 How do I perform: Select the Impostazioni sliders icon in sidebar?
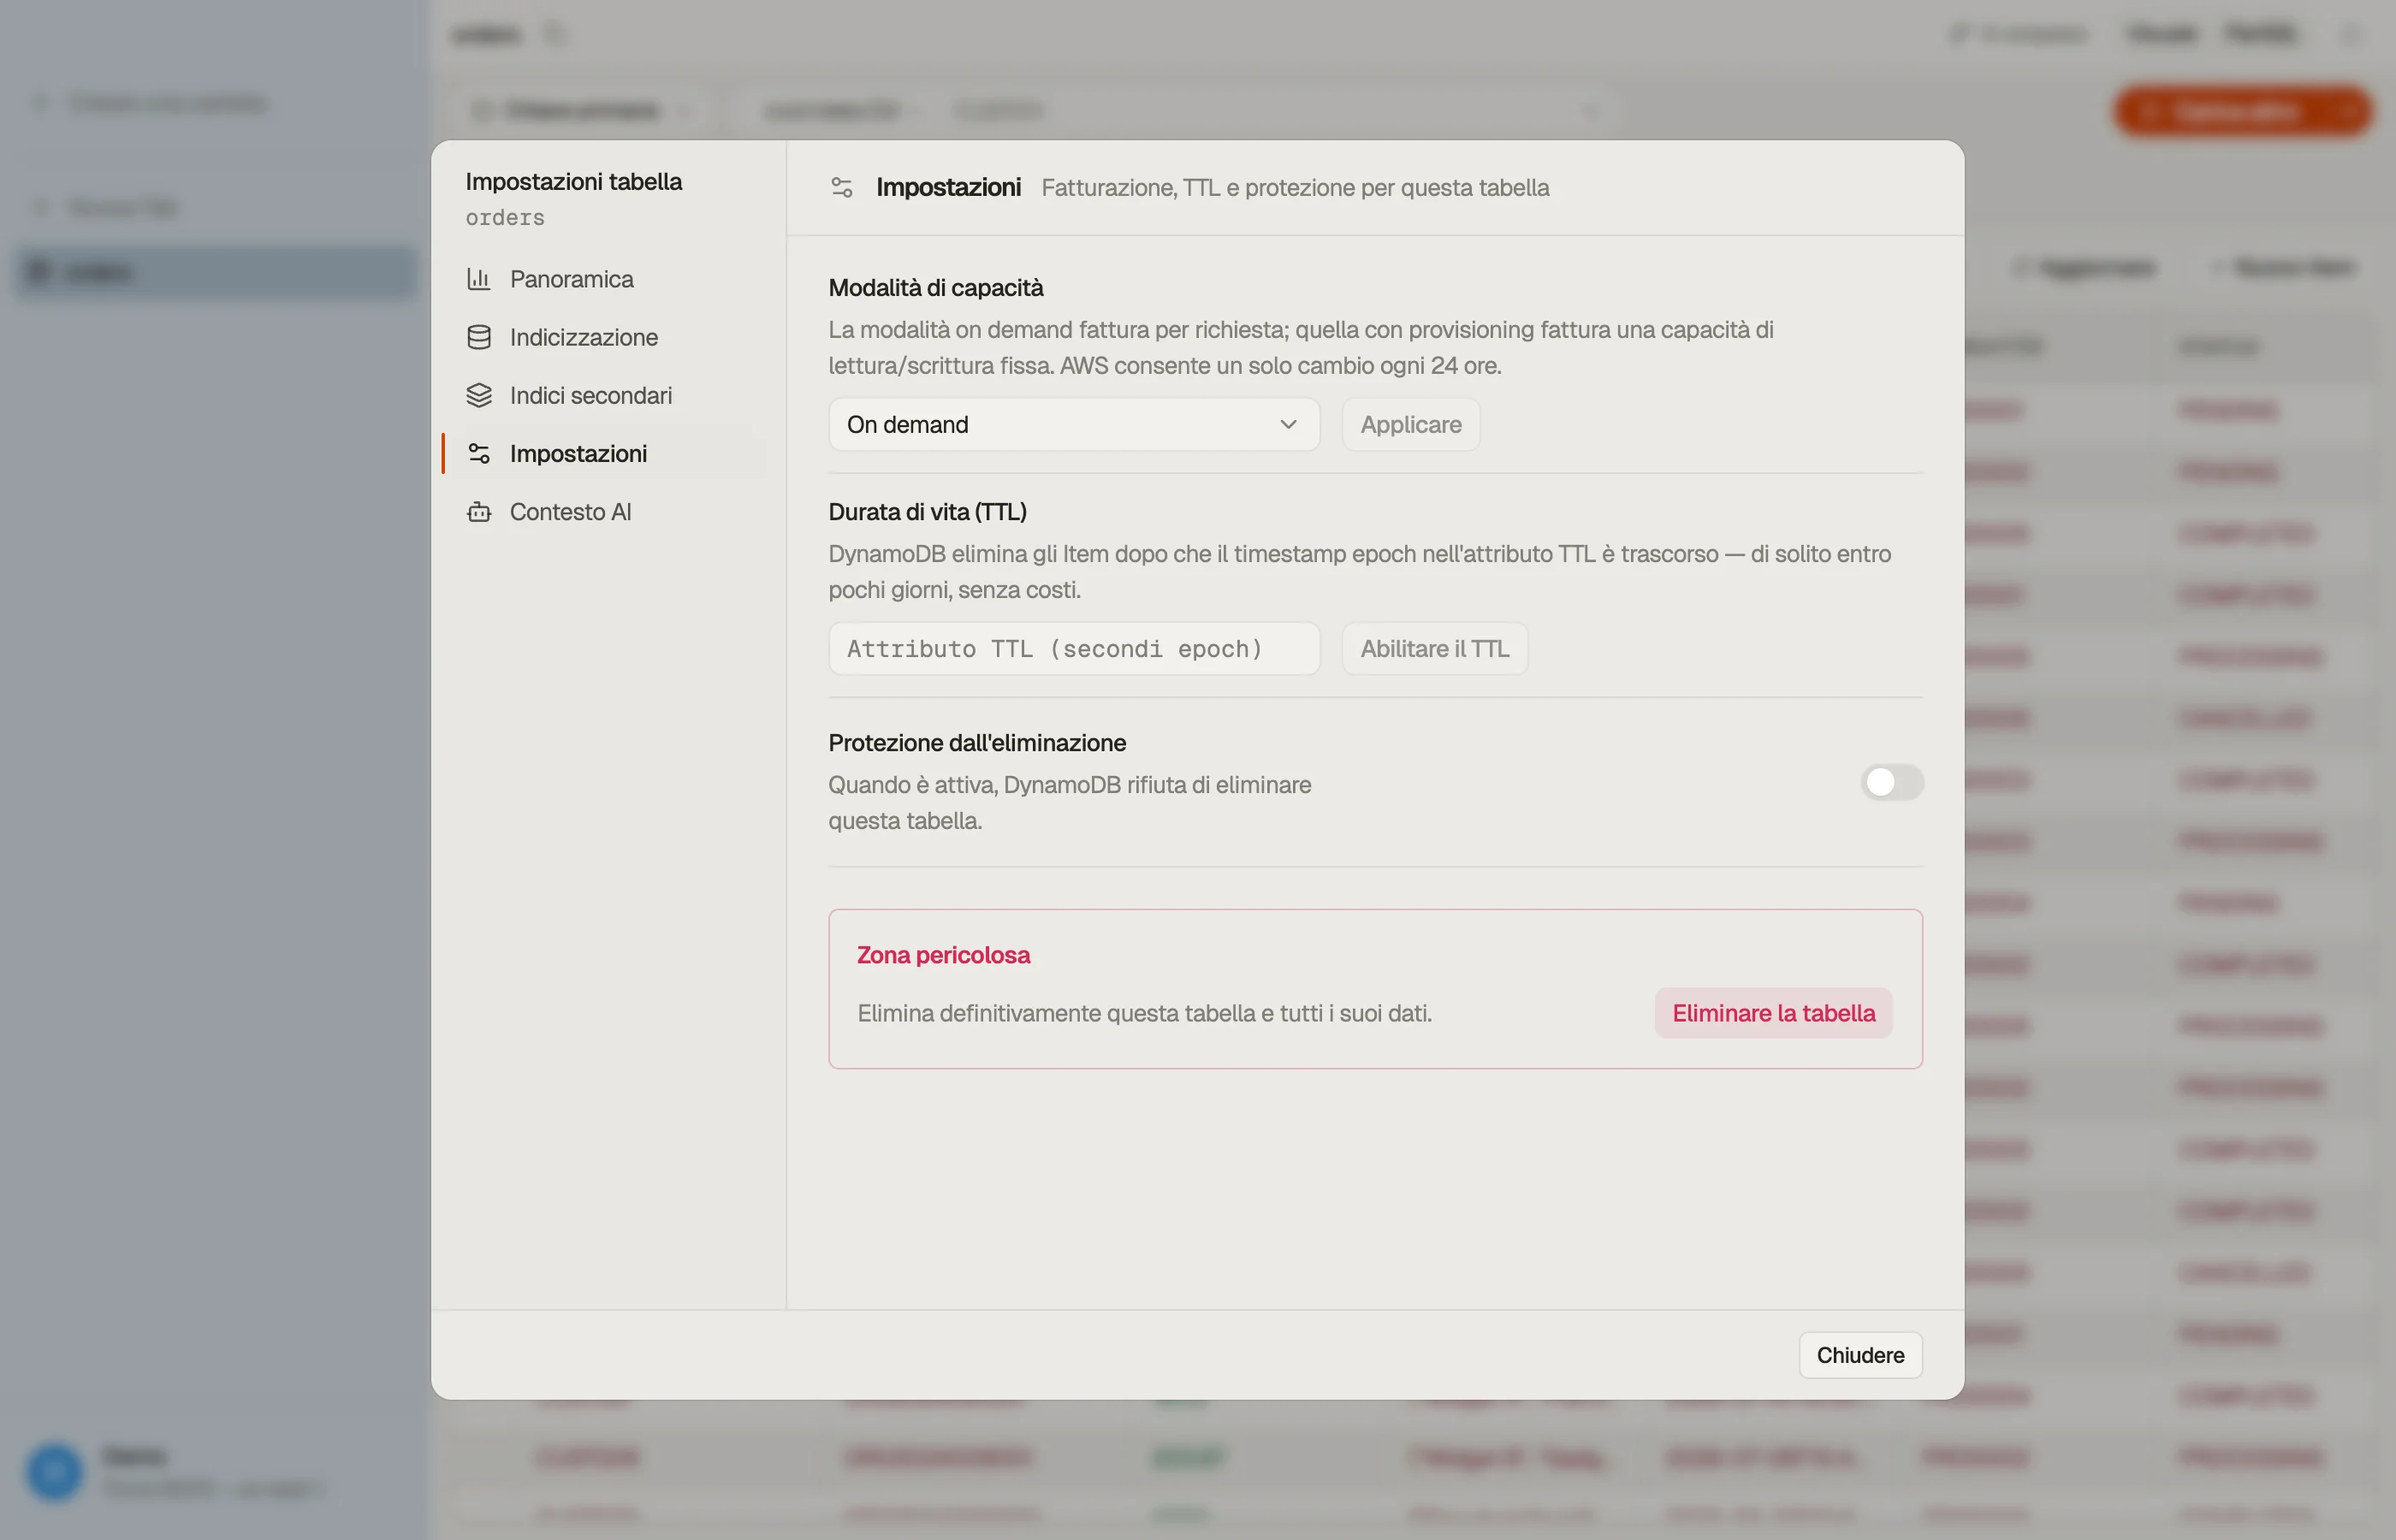click(479, 453)
